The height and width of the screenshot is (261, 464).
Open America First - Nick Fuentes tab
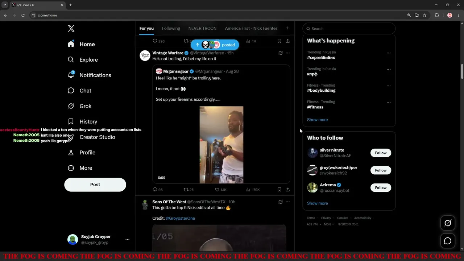251,28
